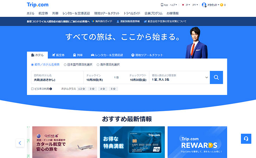Switch to the 列車 search tab

coord(78,55)
